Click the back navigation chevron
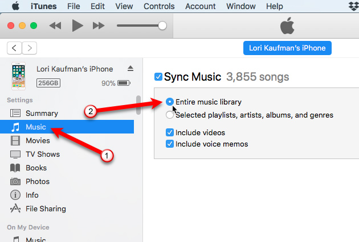359x242 pixels. point(15,48)
